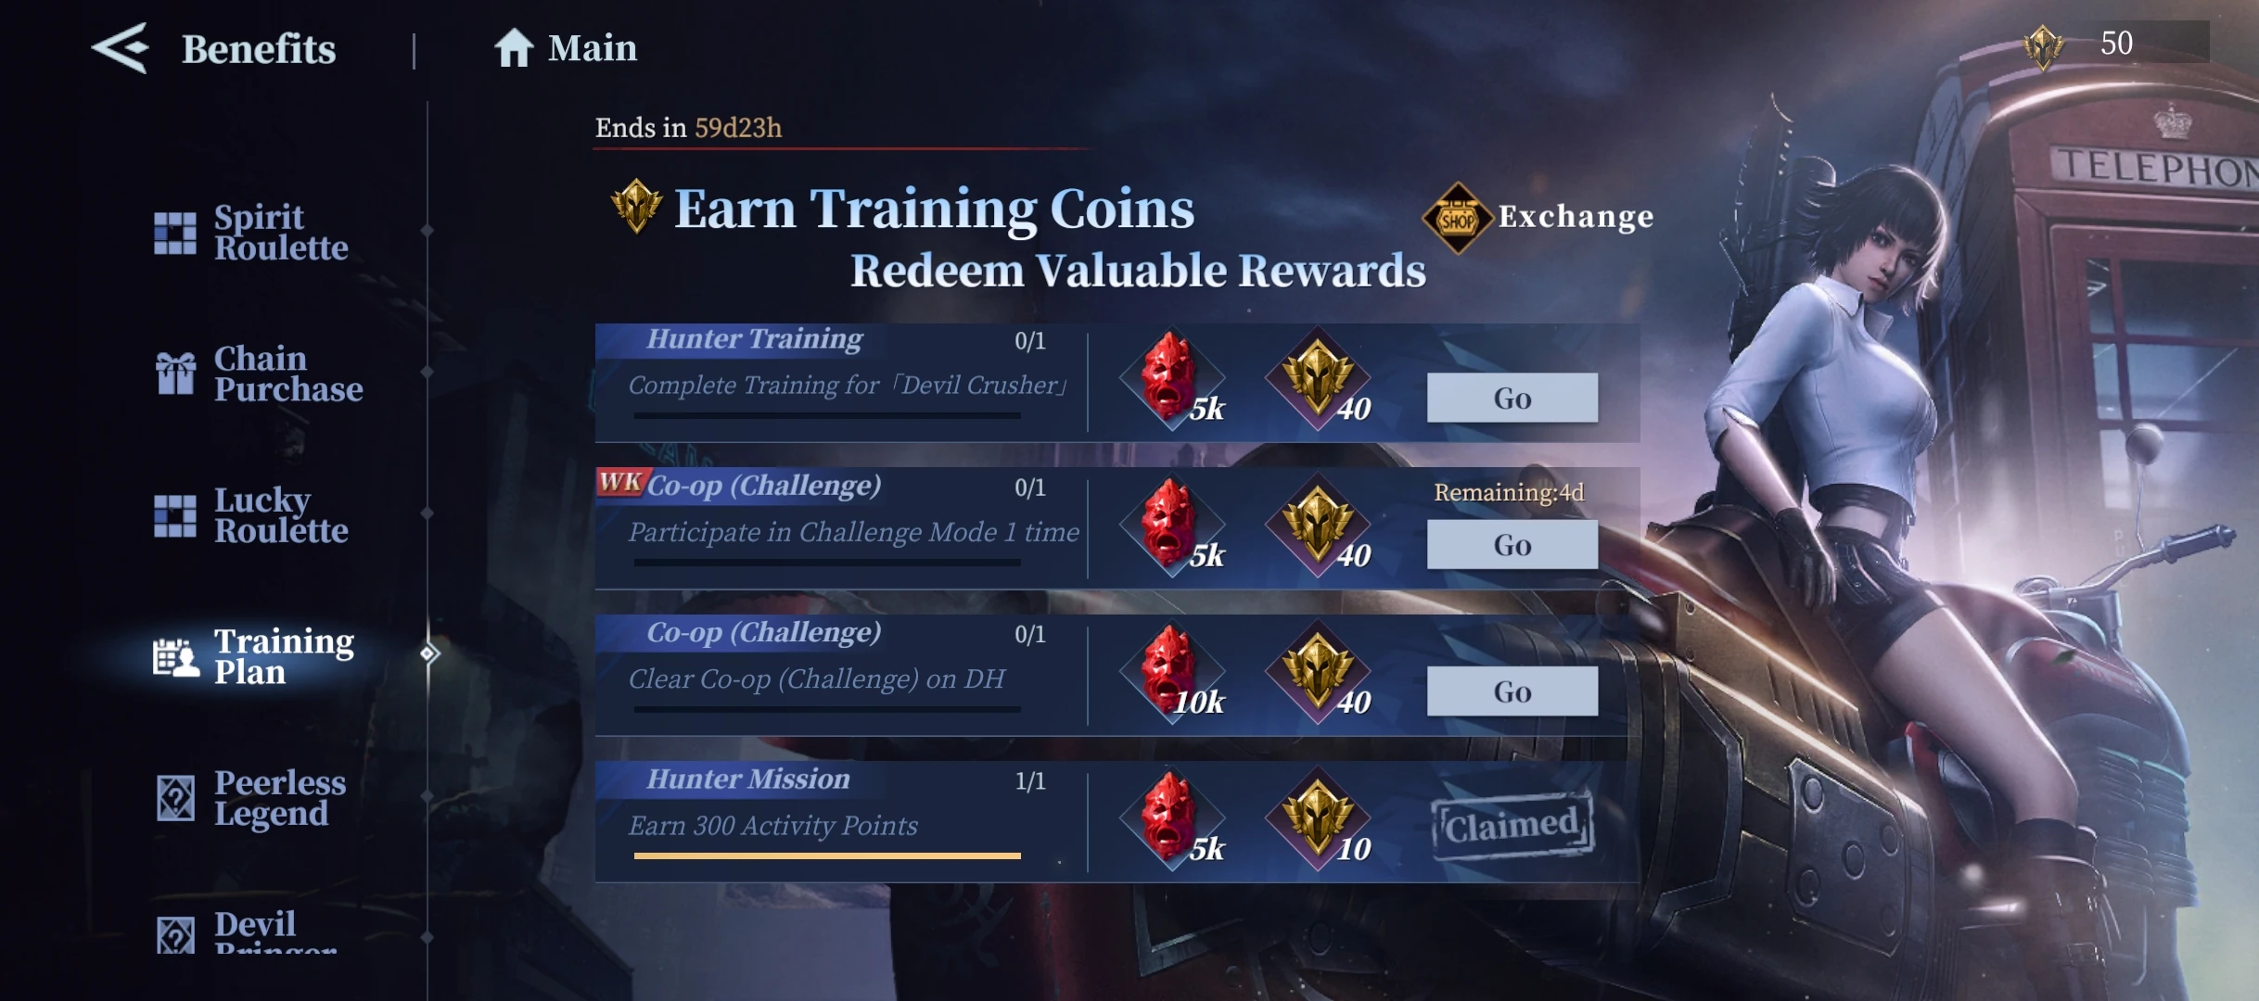
Task: Open the Exchange shop icon
Action: tap(1457, 219)
